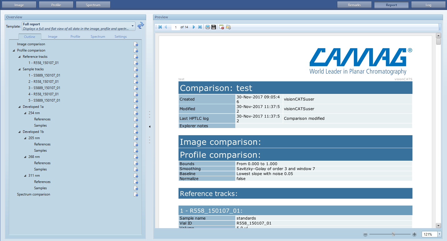Jump to Image comparison section via its arrow icon
447x241 pixels.
click(x=136, y=44)
